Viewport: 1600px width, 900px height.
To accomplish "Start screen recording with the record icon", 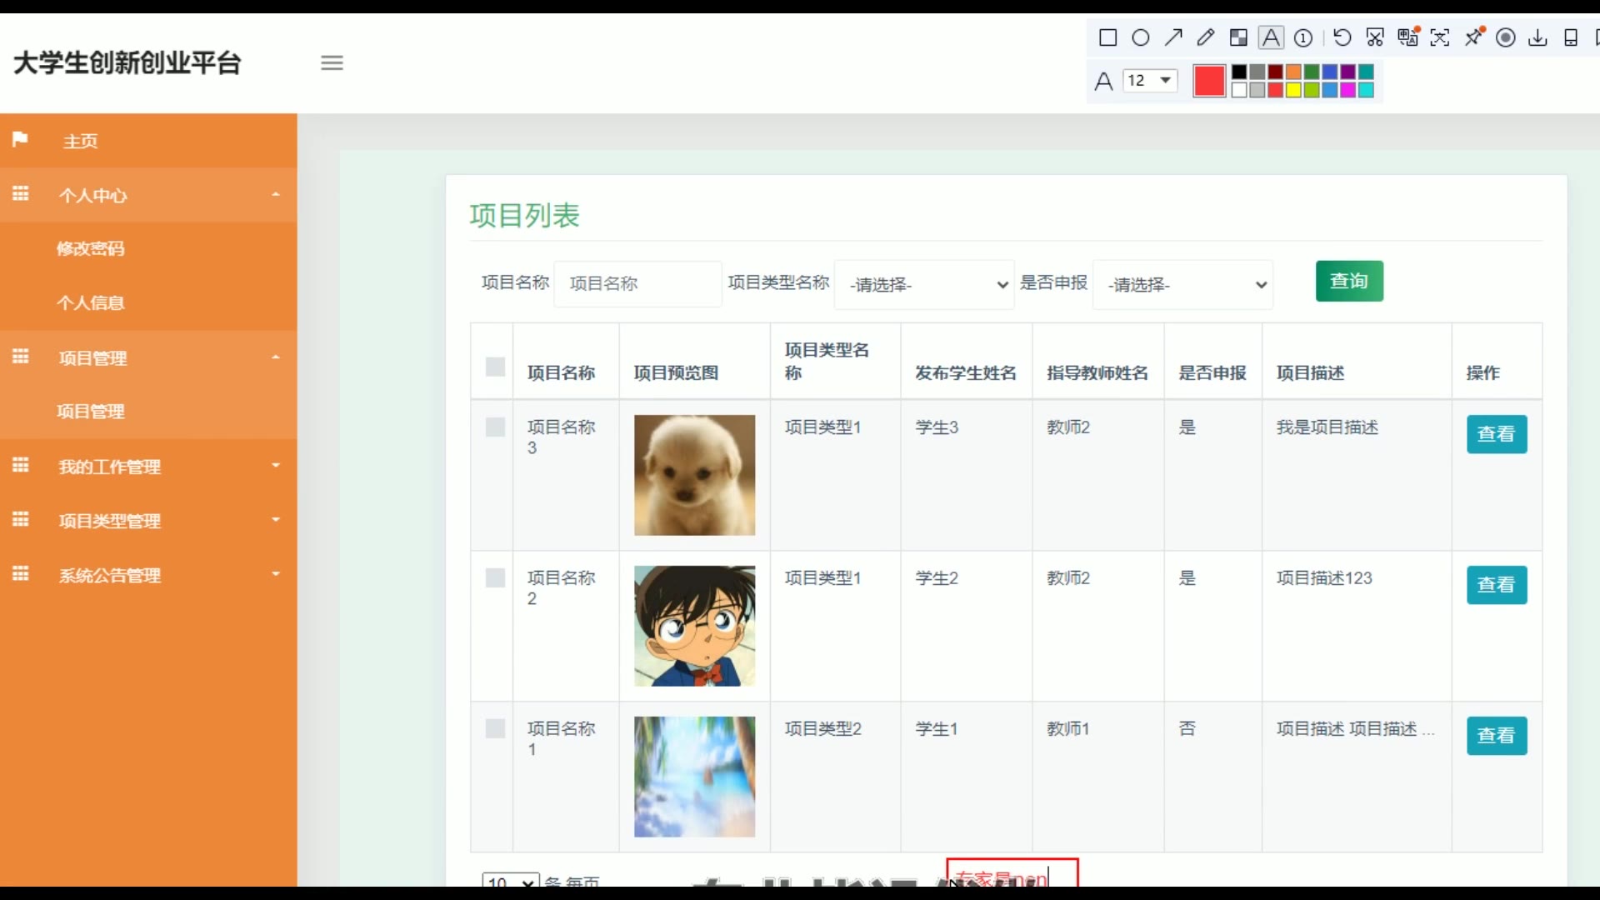I will pyautogui.click(x=1506, y=37).
